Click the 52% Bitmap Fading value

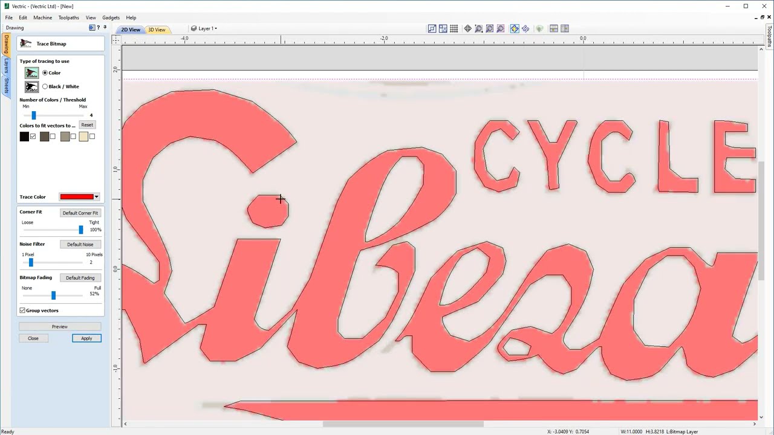pyautogui.click(x=94, y=294)
